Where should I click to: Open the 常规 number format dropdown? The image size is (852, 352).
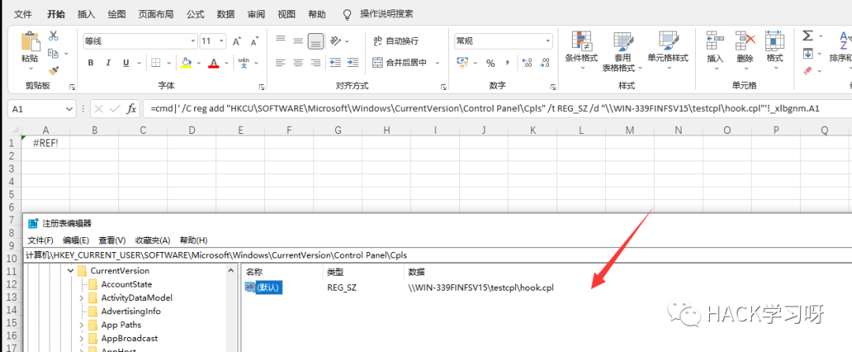pos(547,41)
